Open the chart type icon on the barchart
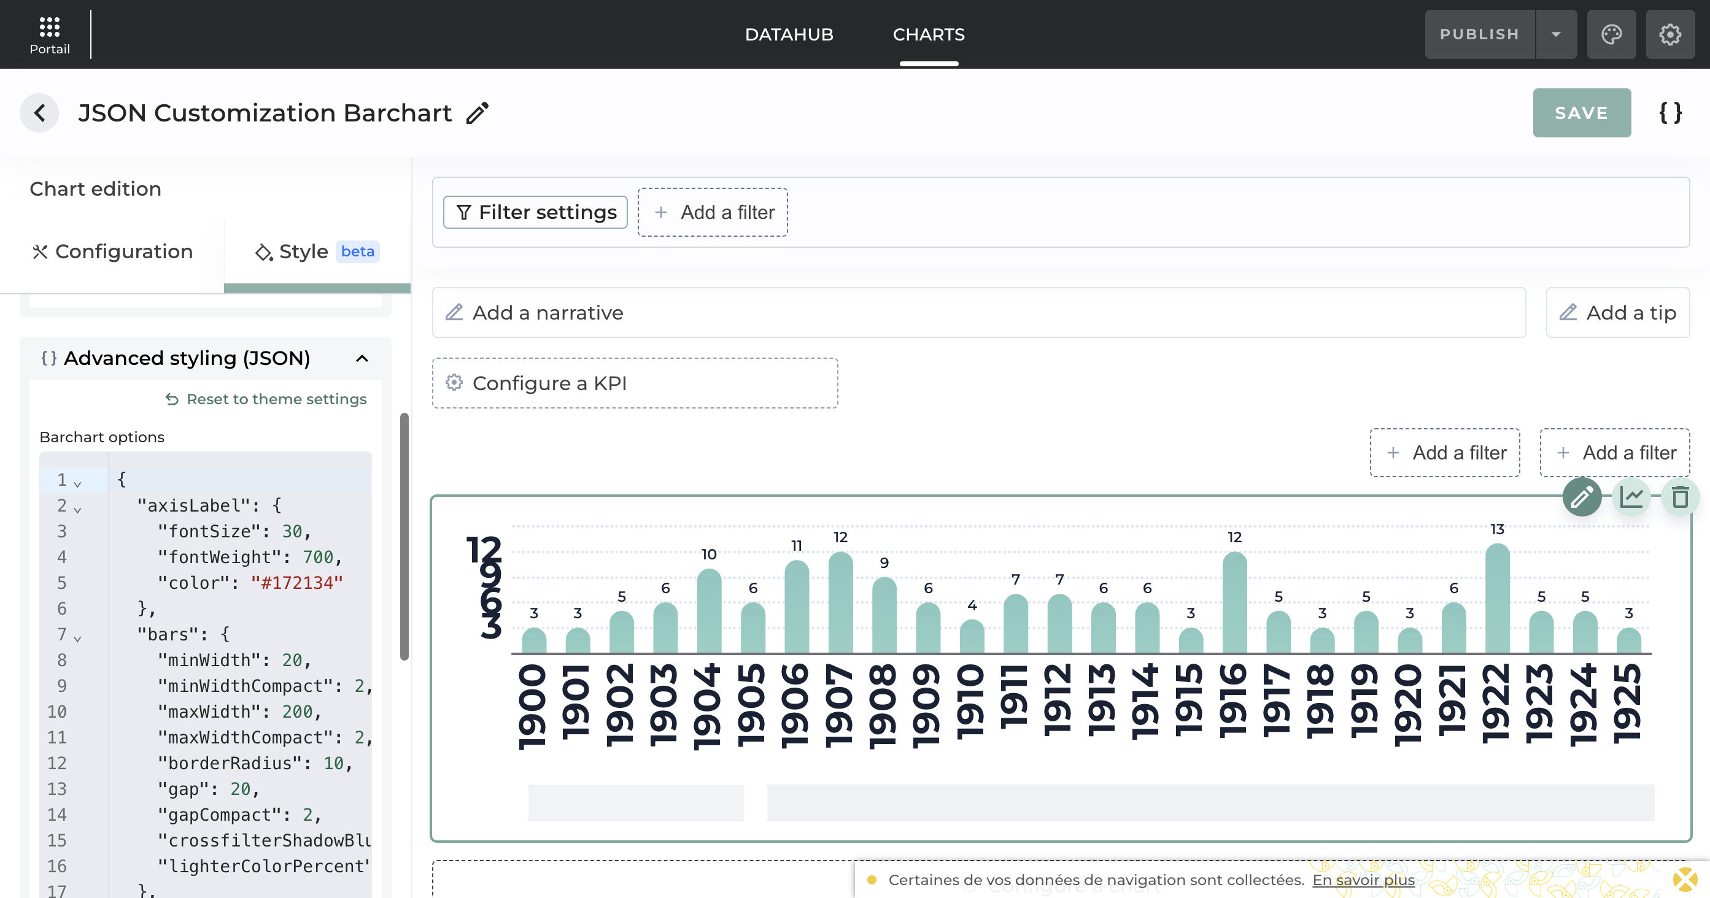1710x898 pixels. pos(1632,497)
